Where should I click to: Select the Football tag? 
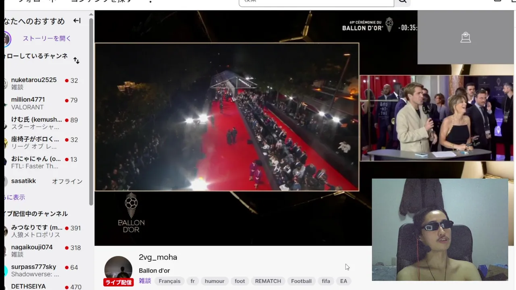[302, 281]
